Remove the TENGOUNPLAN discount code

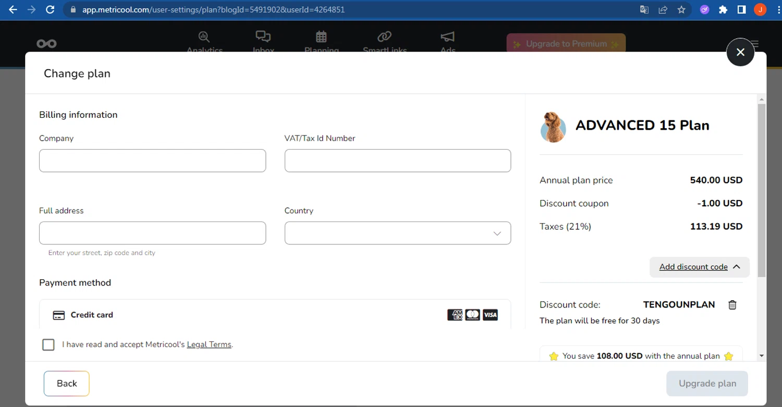pyautogui.click(x=732, y=305)
